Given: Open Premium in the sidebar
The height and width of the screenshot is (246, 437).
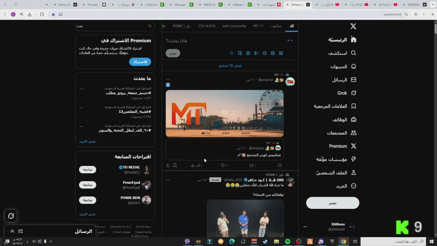Looking at the screenshot, I should [x=343, y=146].
